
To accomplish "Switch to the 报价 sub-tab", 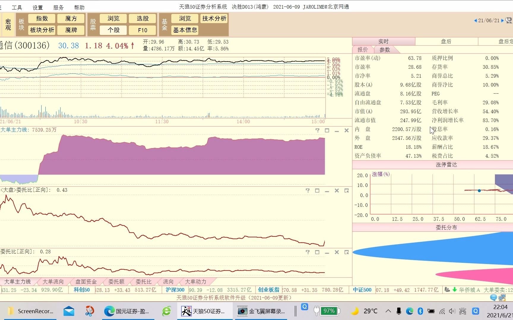I will [362, 49].
